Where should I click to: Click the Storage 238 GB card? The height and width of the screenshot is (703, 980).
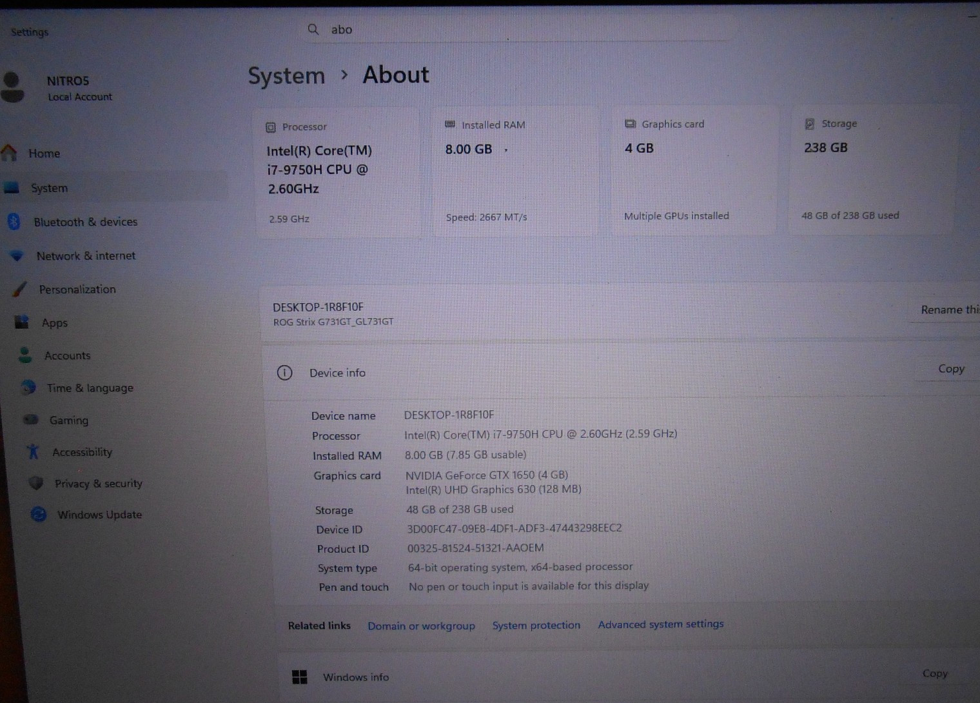872,170
